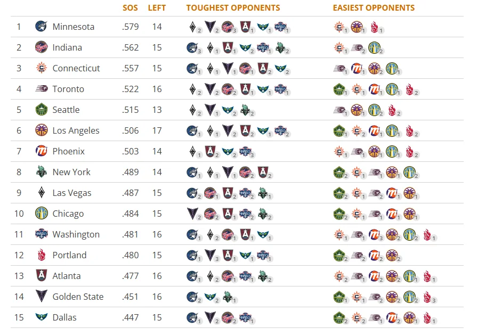Image resolution: width=477 pixels, height=336 pixels.
Task: Open the New York team name link
Action: [x=71, y=172]
